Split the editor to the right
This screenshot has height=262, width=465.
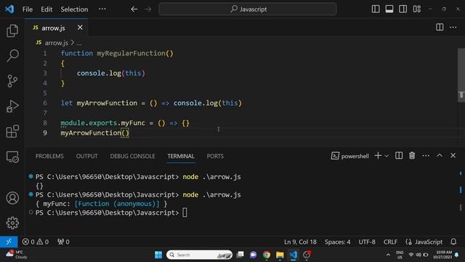pyautogui.click(x=440, y=28)
